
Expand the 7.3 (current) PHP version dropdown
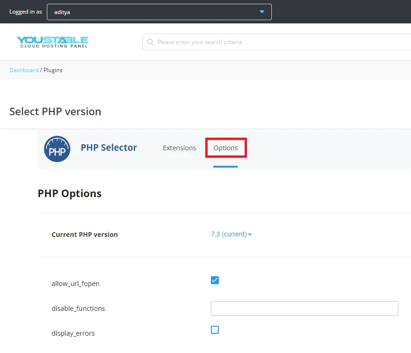point(231,234)
